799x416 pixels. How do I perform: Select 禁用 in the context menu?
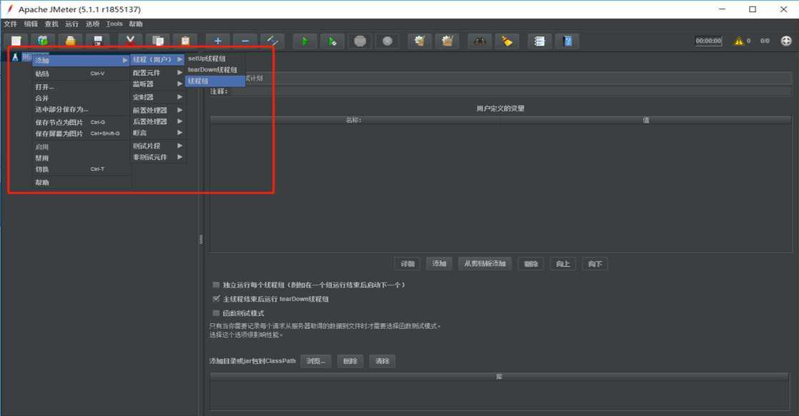point(81,158)
